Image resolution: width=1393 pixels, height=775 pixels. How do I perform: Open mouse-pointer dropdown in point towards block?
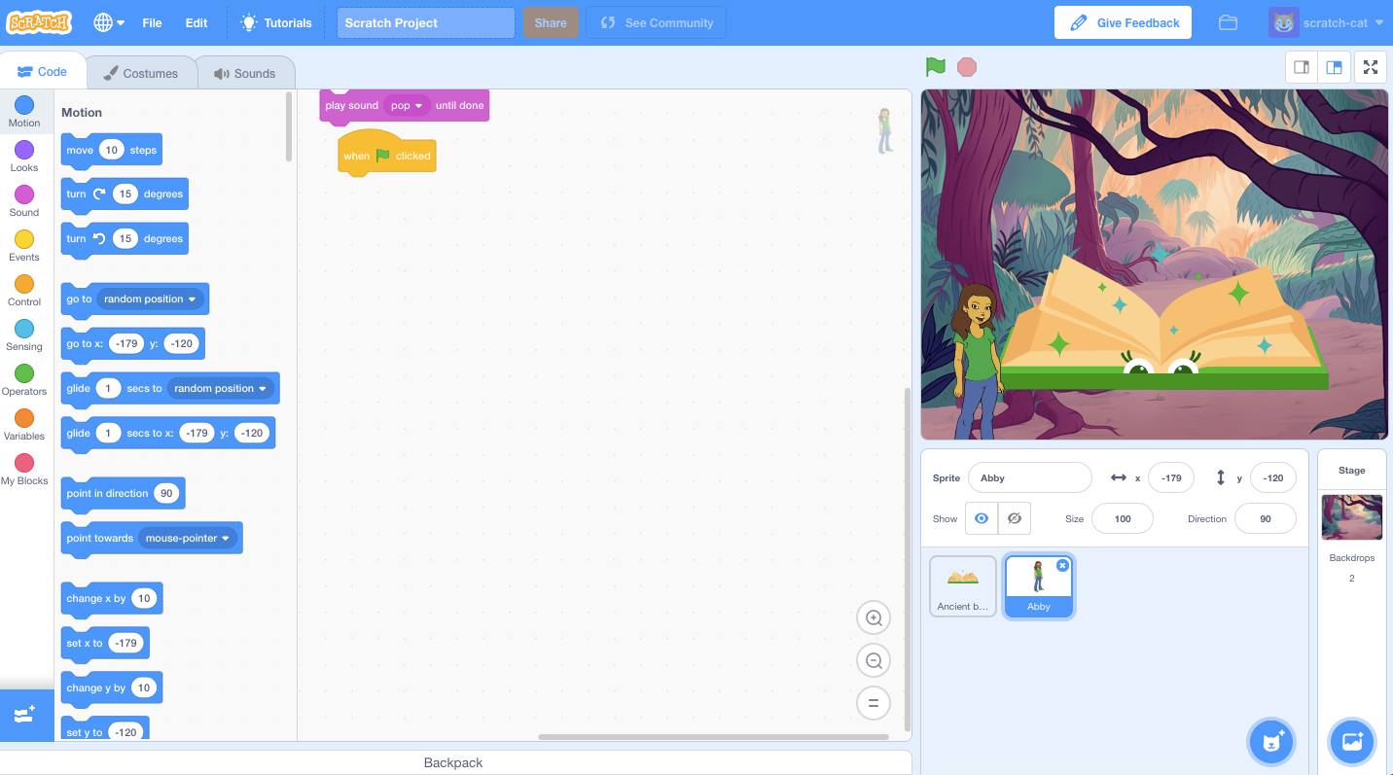click(226, 539)
